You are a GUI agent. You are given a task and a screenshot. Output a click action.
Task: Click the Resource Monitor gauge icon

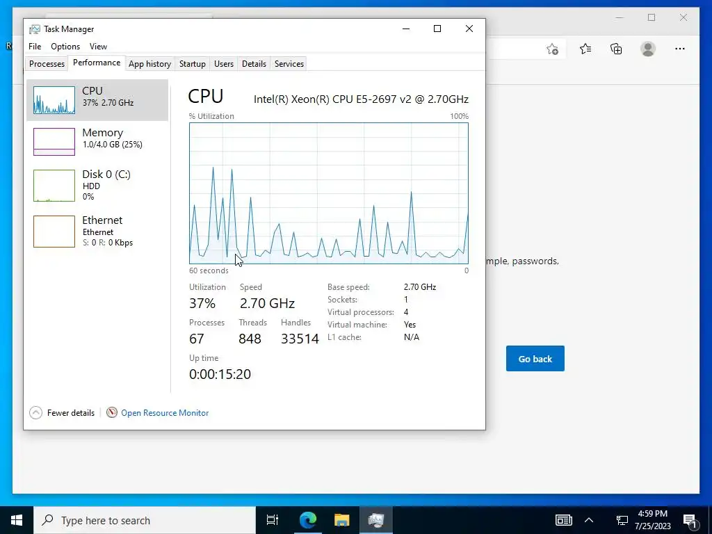tap(112, 412)
